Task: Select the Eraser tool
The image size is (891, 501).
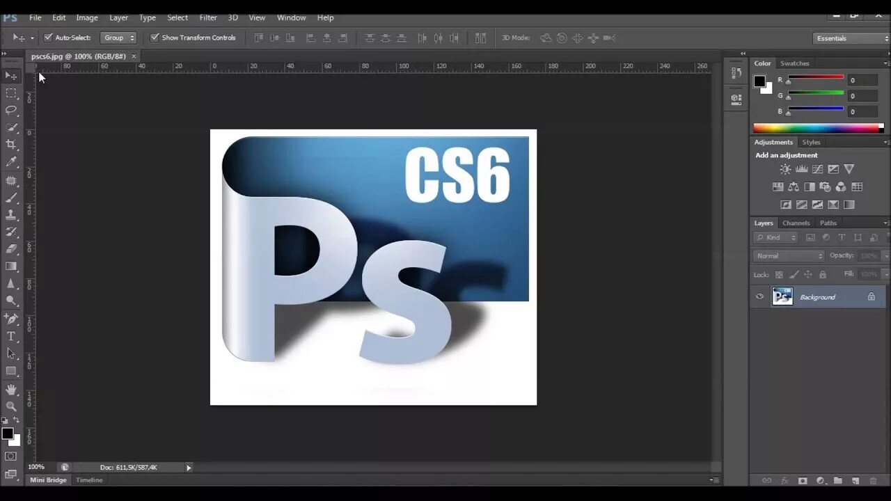Action: [11, 249]
